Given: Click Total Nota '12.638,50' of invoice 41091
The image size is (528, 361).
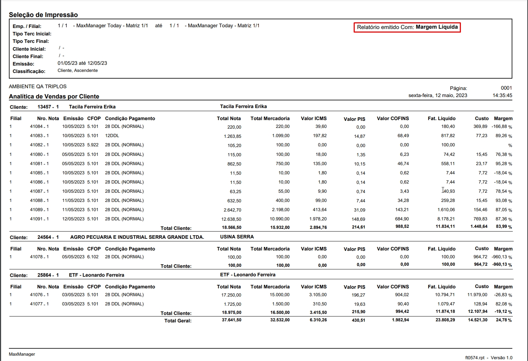Looking at the screenshot, I should click(x=231, y=219).
